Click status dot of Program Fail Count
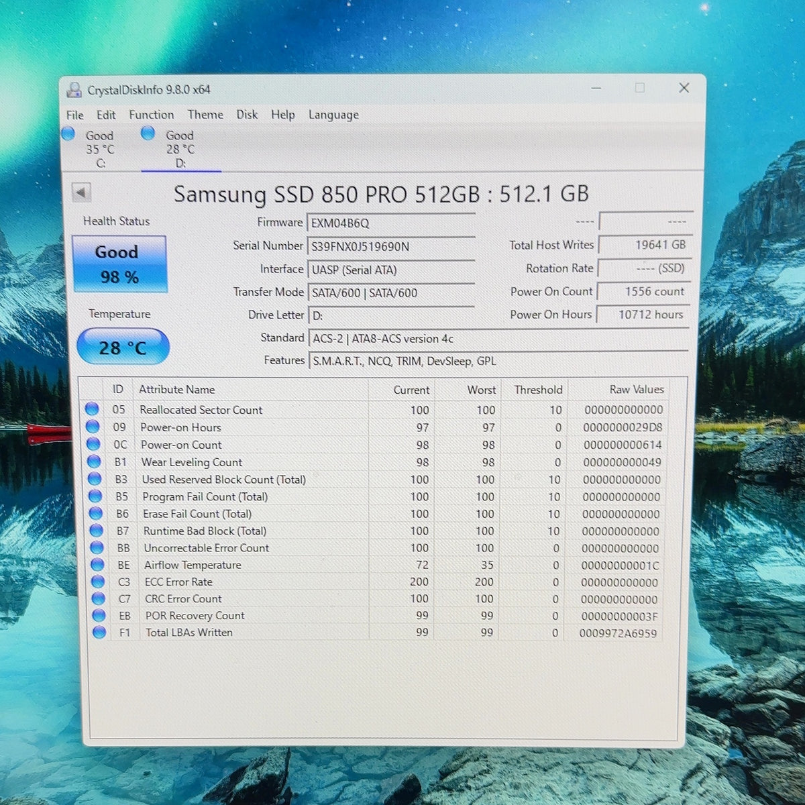Viewport: 805px width, 805px height. point(95,496)
